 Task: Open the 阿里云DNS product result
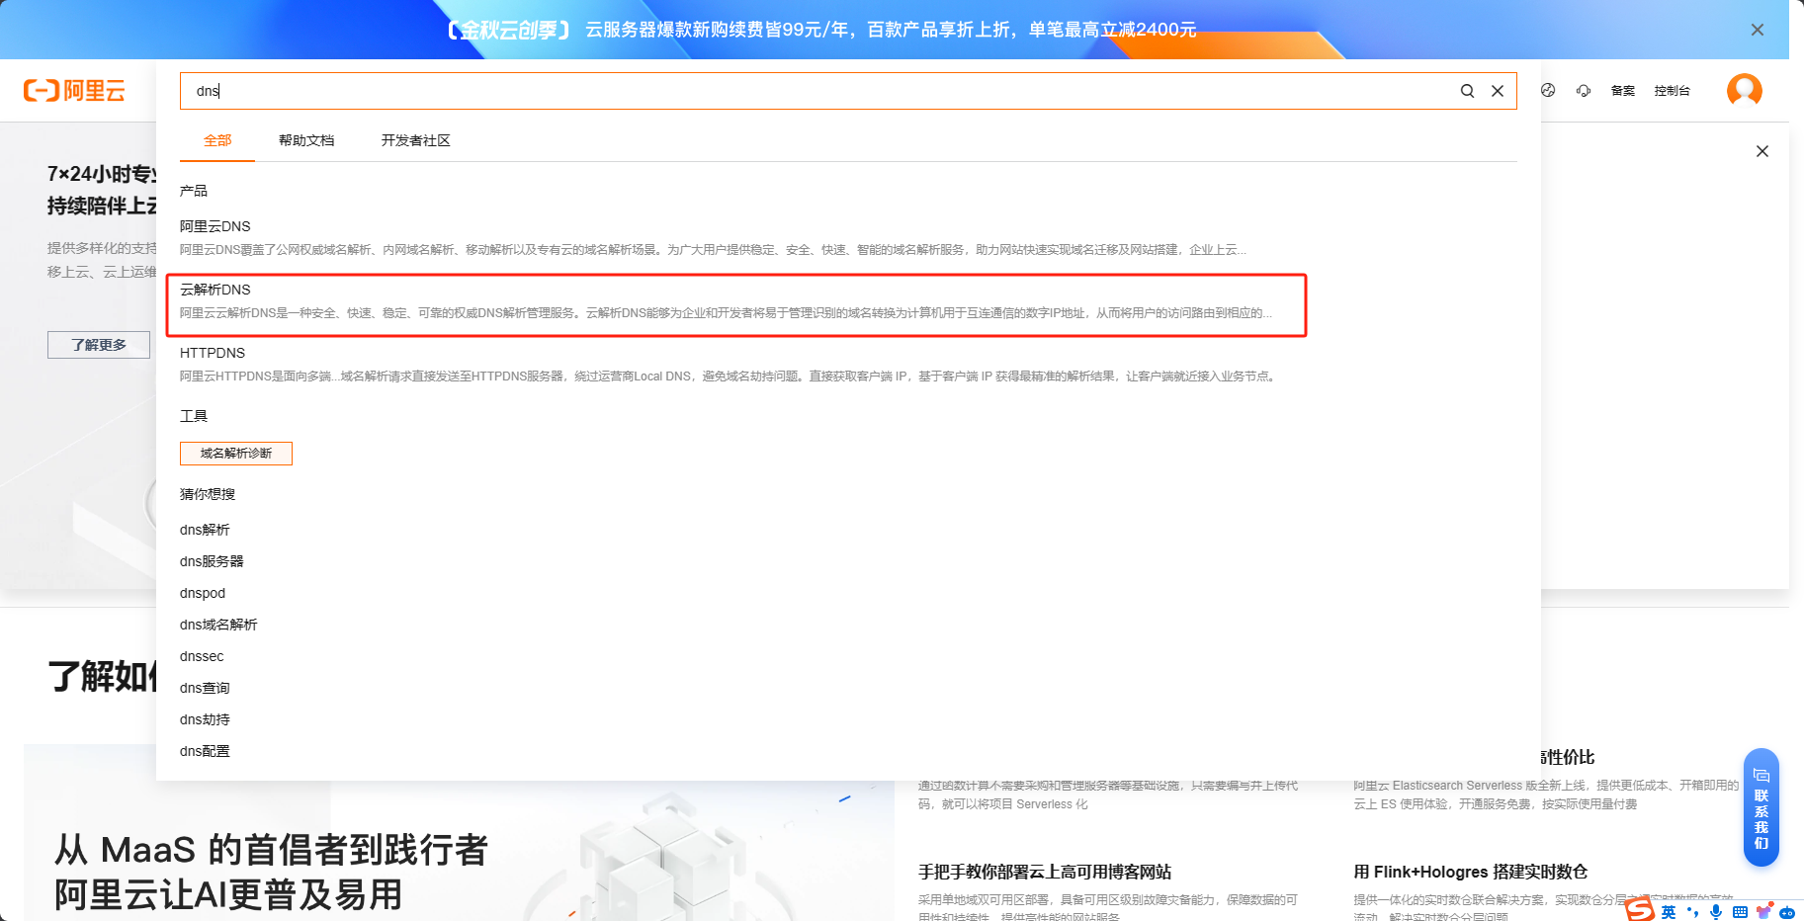click(x=215, y=226)
